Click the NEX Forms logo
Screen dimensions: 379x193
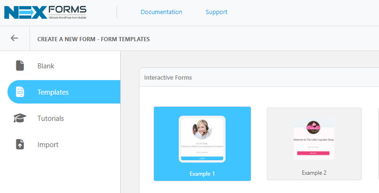tap(45, 12)
